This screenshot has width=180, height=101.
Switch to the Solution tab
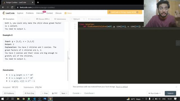click(26, 19)
